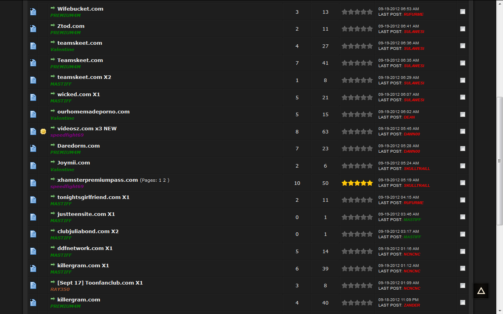Click thread icon for Toonfanclub.com X1

click(33, 285)
